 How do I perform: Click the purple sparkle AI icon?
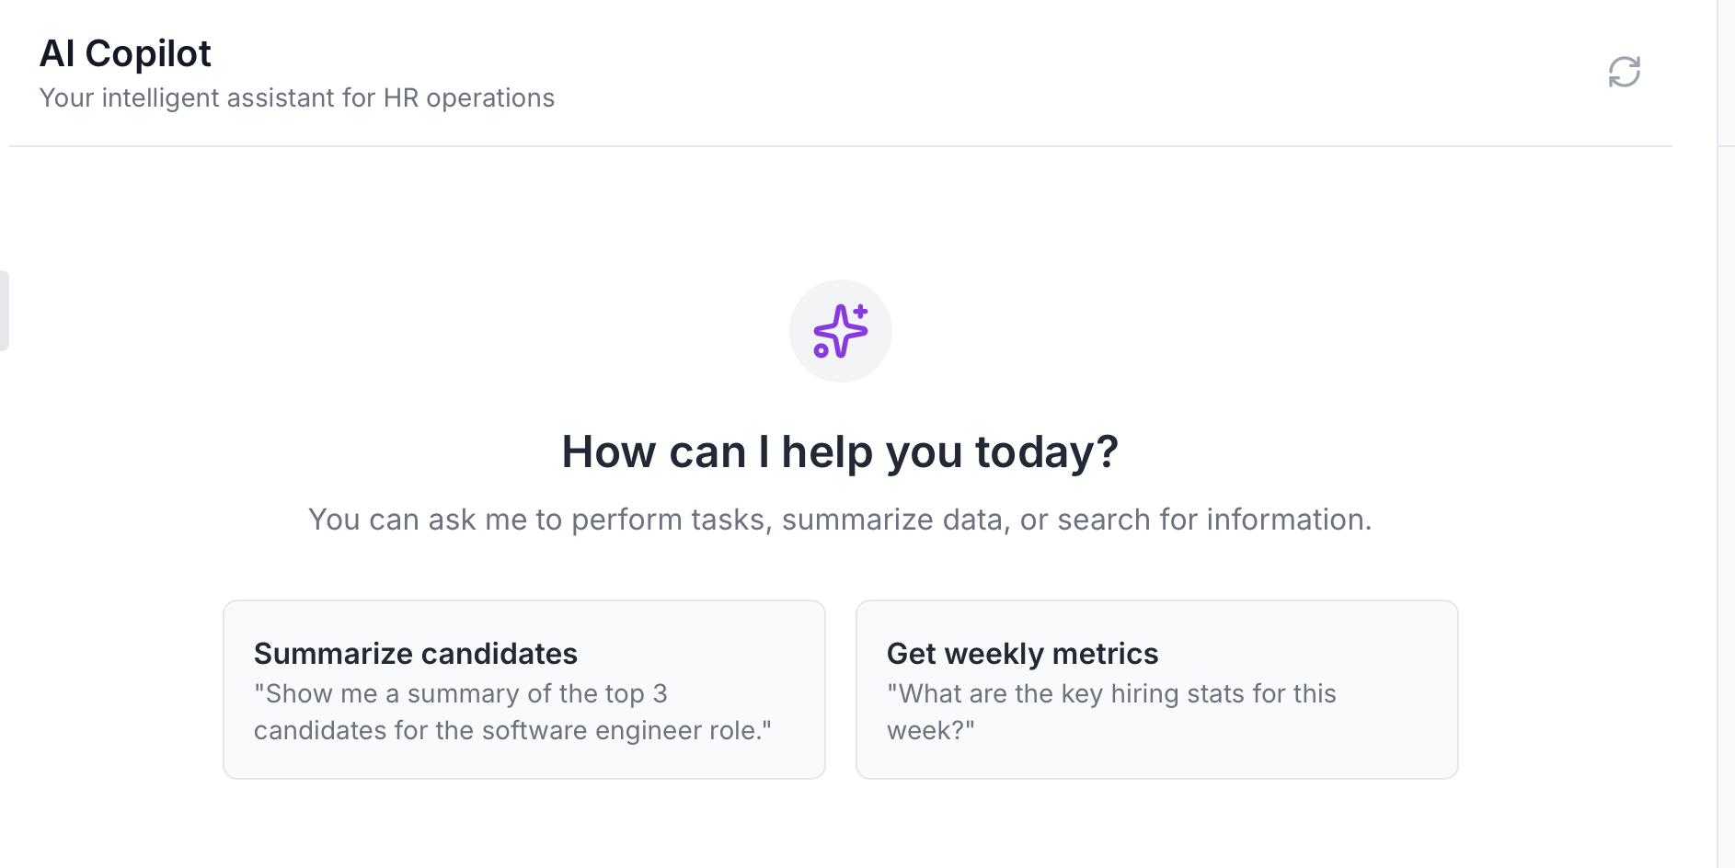pos(841,331)
